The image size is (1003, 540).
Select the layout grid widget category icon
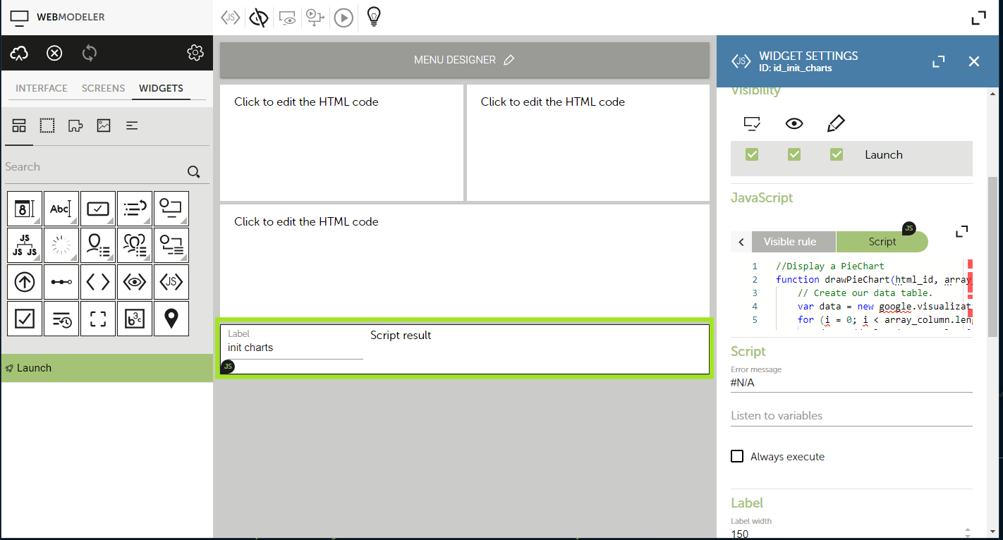coord(19,125)
